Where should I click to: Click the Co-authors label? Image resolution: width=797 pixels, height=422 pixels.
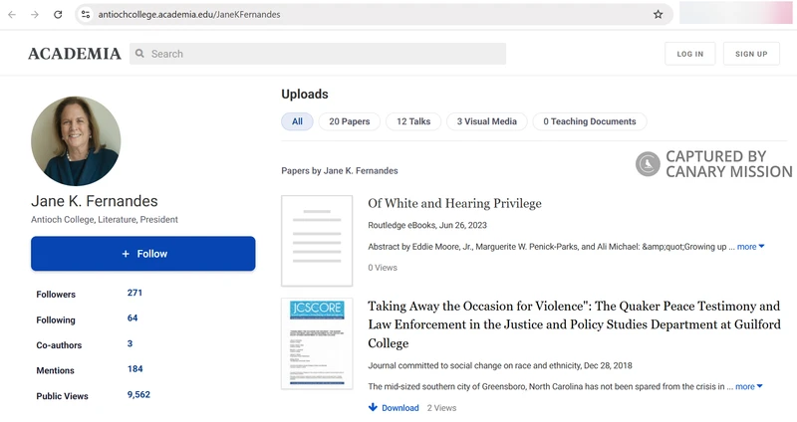click(x=59, y=344)
